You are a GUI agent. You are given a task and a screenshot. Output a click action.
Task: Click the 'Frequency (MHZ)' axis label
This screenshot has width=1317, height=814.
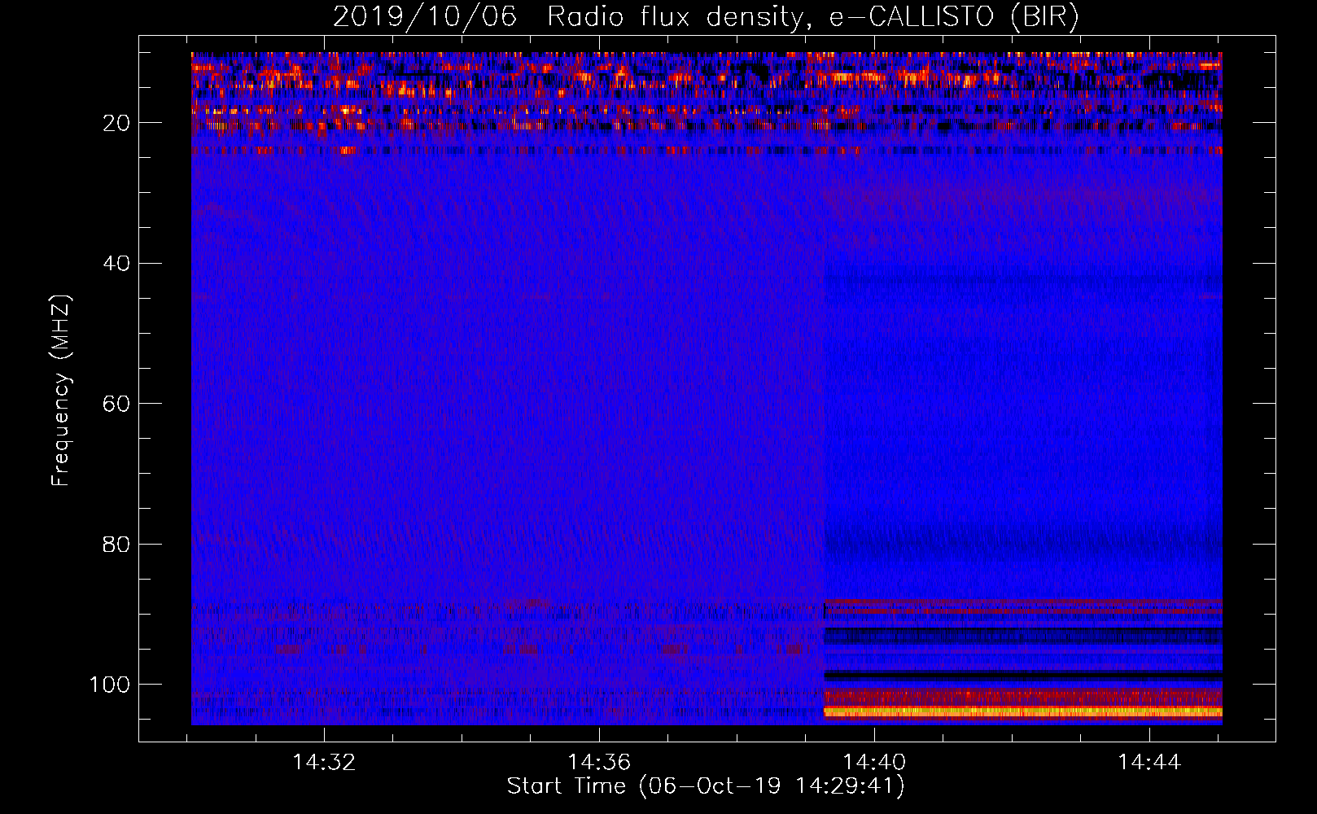(61, 391)
